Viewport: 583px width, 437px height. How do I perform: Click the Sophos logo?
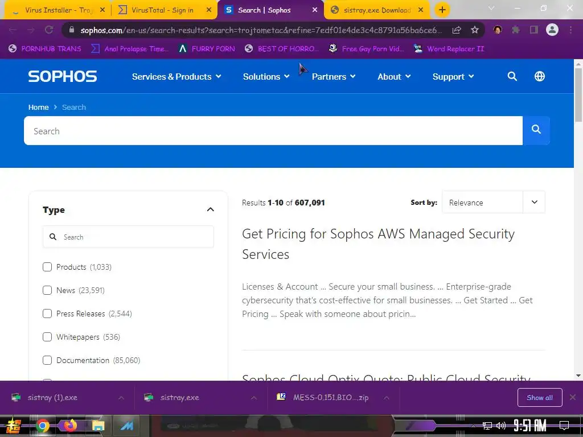(63, 76)
